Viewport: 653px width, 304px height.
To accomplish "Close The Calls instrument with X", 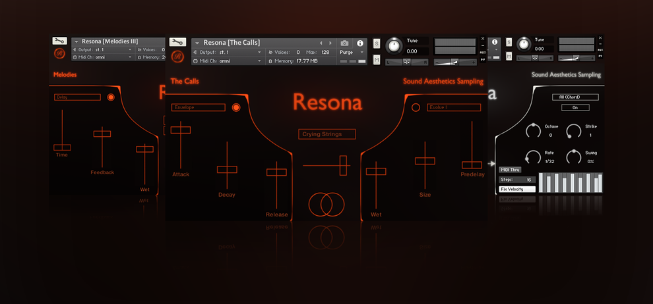I will (483, 38).
